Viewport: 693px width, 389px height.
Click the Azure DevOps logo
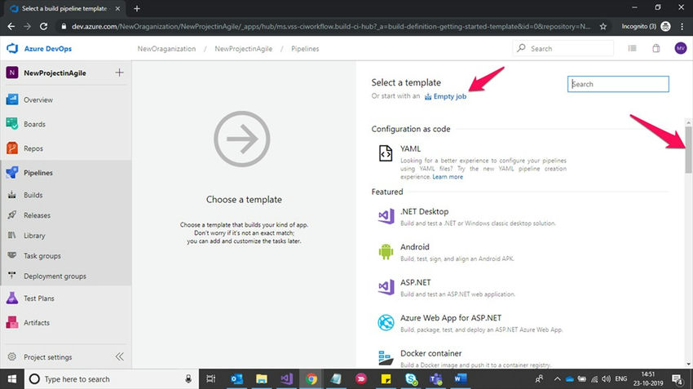pos(12,48)
